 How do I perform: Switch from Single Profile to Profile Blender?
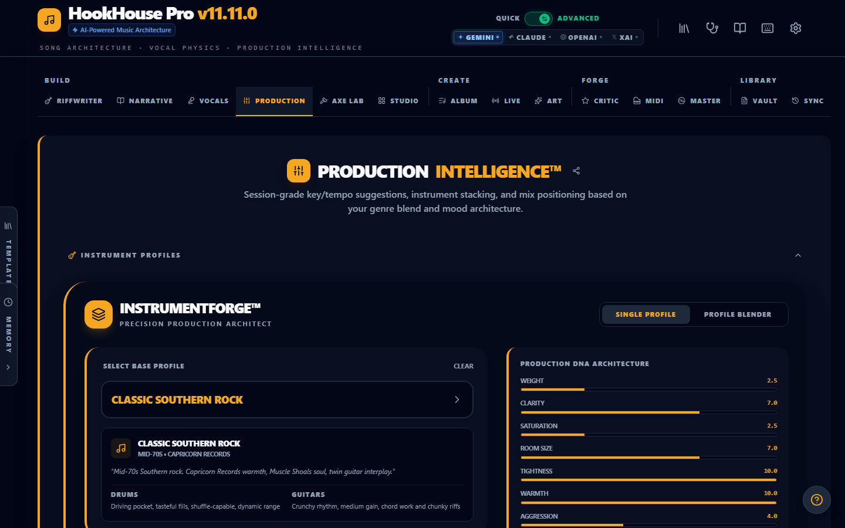pyautogui.click(x=737, y=314)
